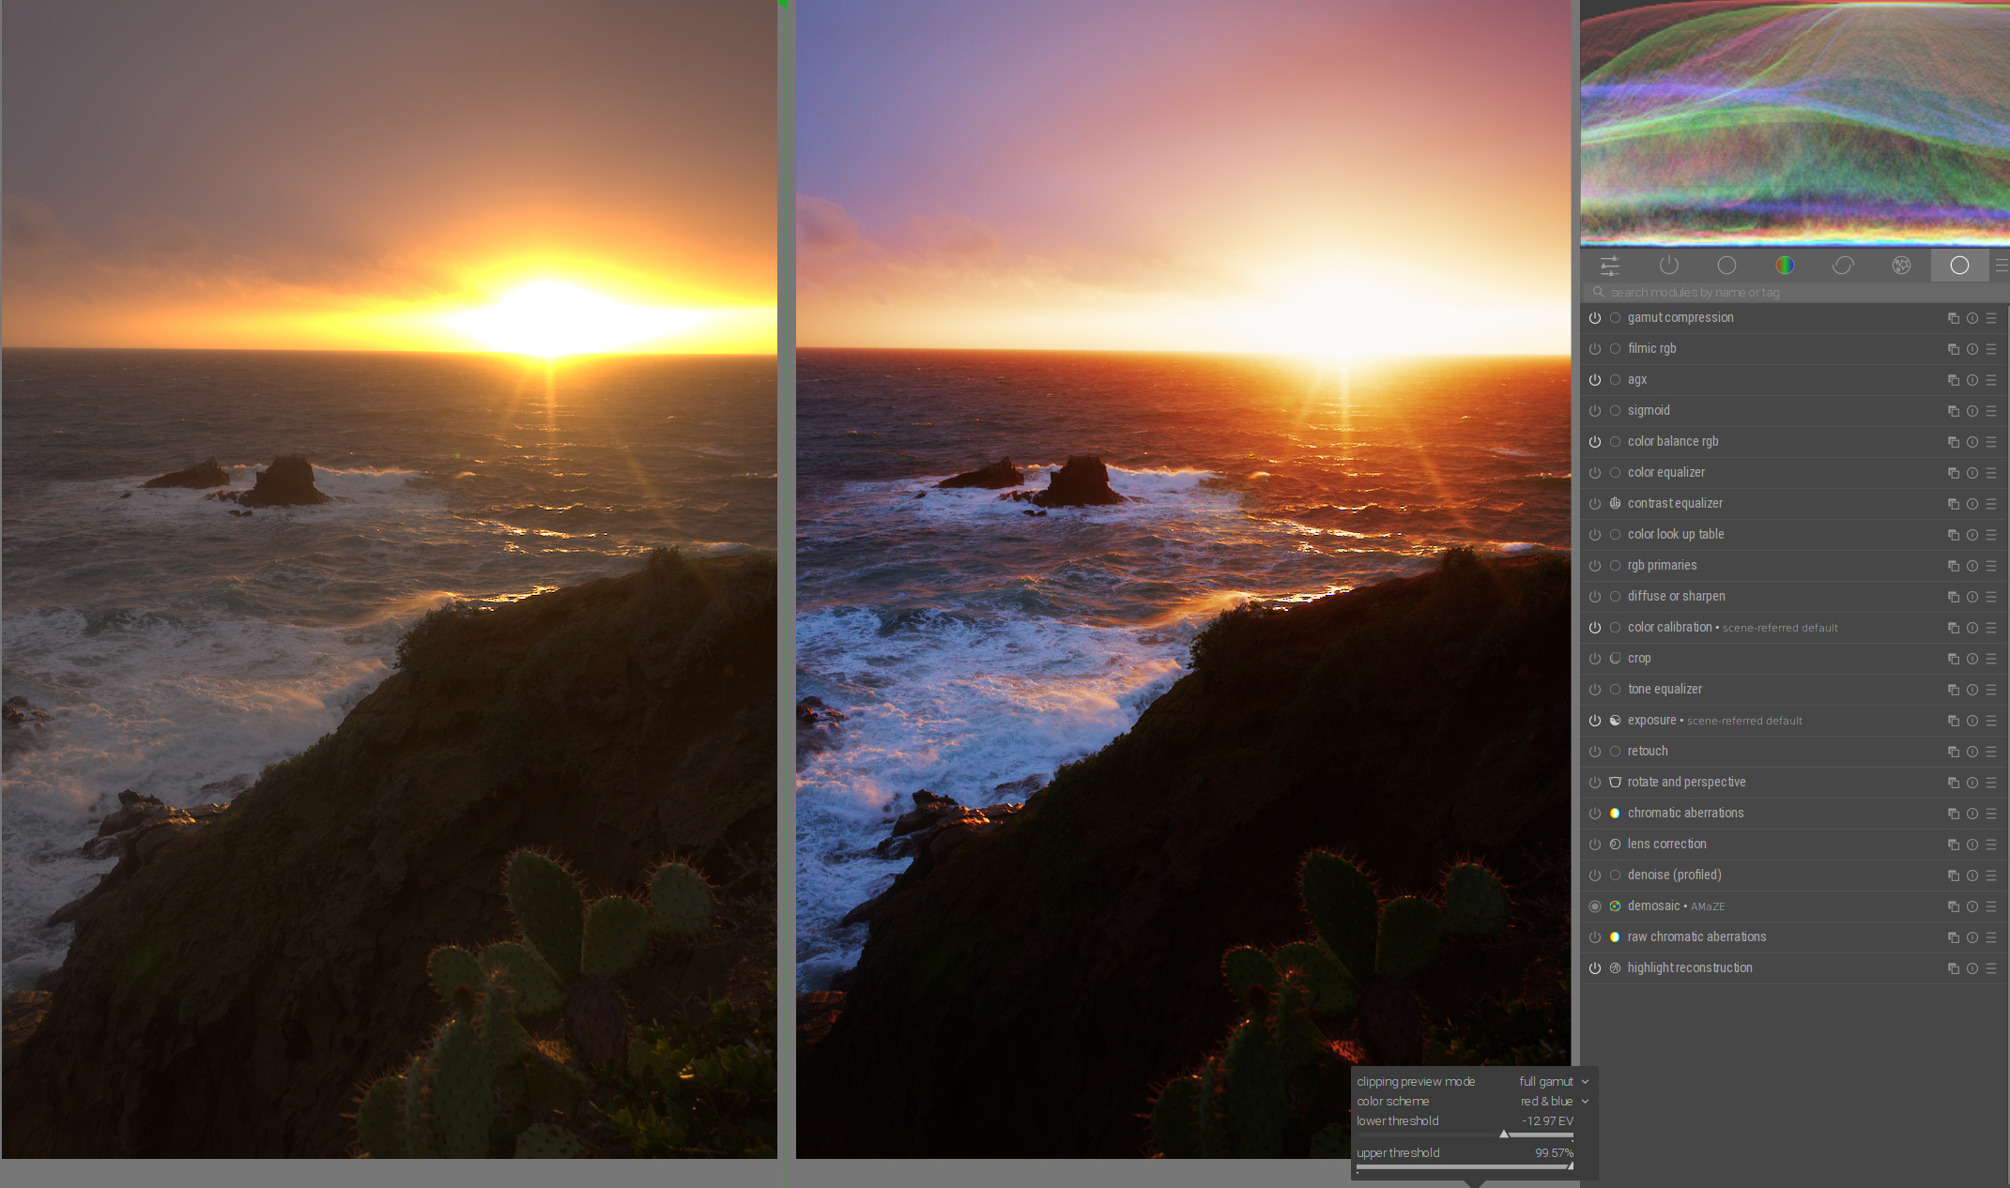Show active modules group power icon

[x=1668, y=266]
